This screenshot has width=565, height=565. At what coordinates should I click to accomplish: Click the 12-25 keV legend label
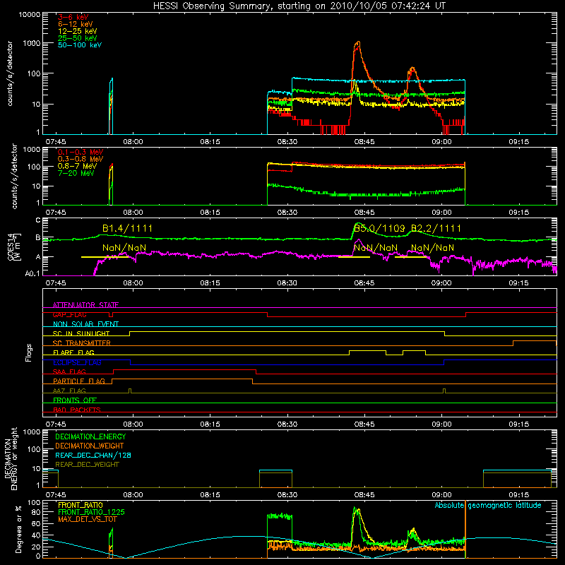point(78,31)
